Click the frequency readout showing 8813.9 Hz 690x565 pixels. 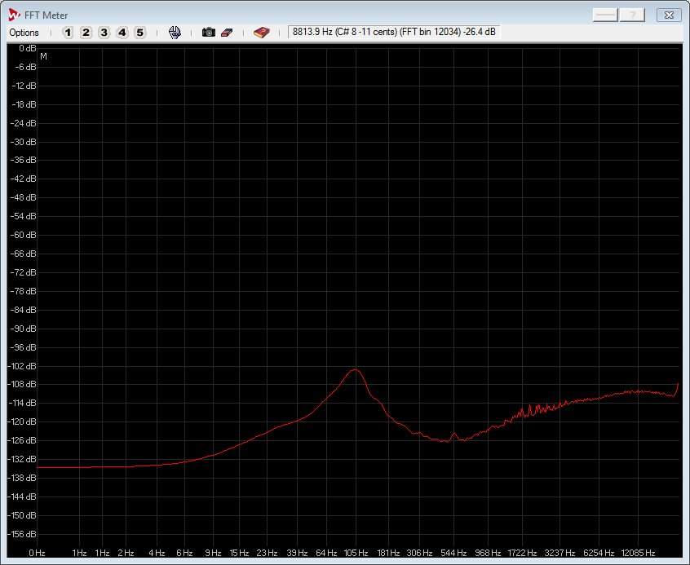(x=394, y=33)
